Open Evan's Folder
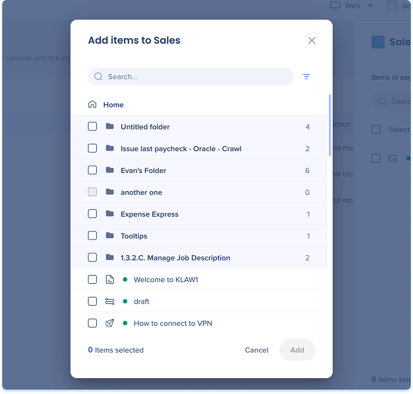 point(199,170)
